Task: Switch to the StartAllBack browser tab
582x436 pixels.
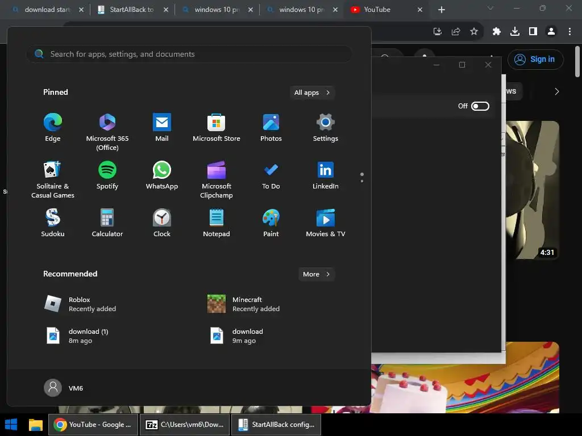Action: click(x=132, y=10)
